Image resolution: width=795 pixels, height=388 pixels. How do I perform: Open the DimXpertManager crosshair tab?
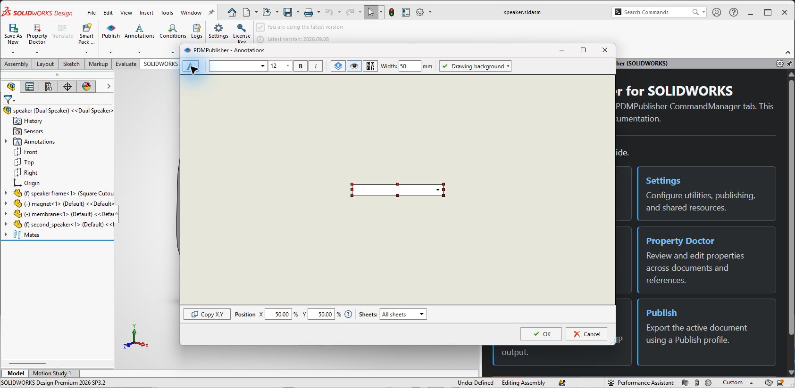pyautogui.click(x=67, y=86)
